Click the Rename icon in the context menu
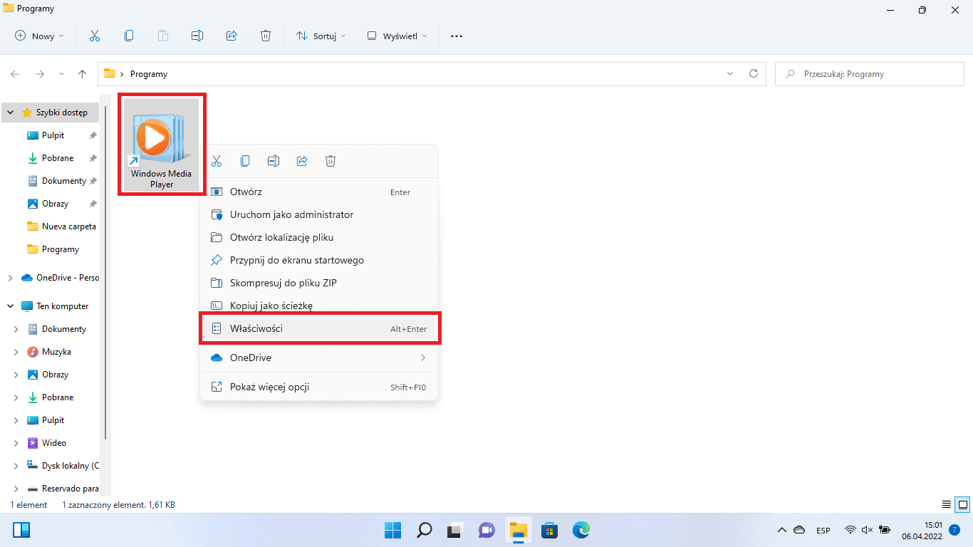Screen dimensions: 973x547 point(274,161)
